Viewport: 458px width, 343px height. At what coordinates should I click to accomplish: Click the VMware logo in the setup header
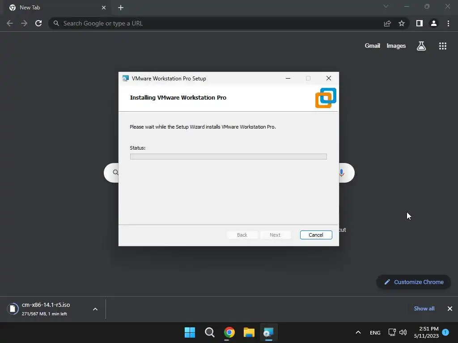click(x=326, y=98)
